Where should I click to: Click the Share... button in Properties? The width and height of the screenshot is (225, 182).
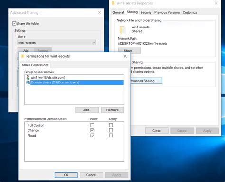[x=129, y=51]
